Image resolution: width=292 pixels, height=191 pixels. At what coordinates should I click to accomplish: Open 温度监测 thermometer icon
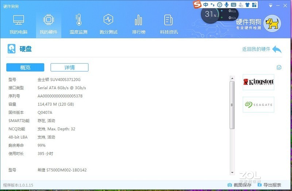[78, 20]
